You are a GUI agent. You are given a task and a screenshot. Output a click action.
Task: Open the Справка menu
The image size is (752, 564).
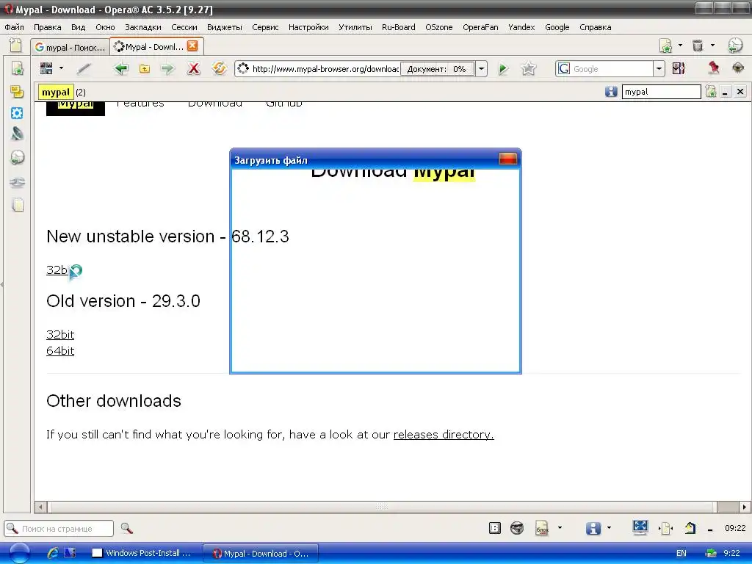pyautogui.click(x=595, y=27)
